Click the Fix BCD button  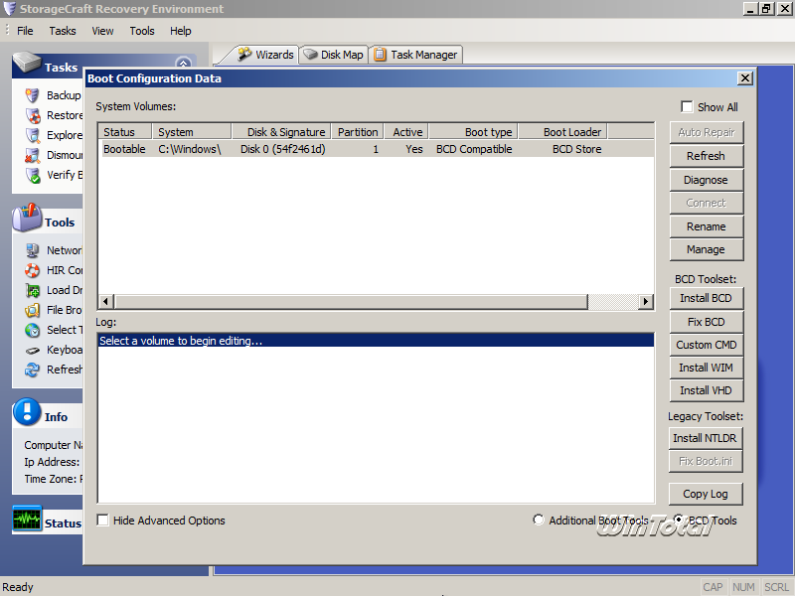706,322
